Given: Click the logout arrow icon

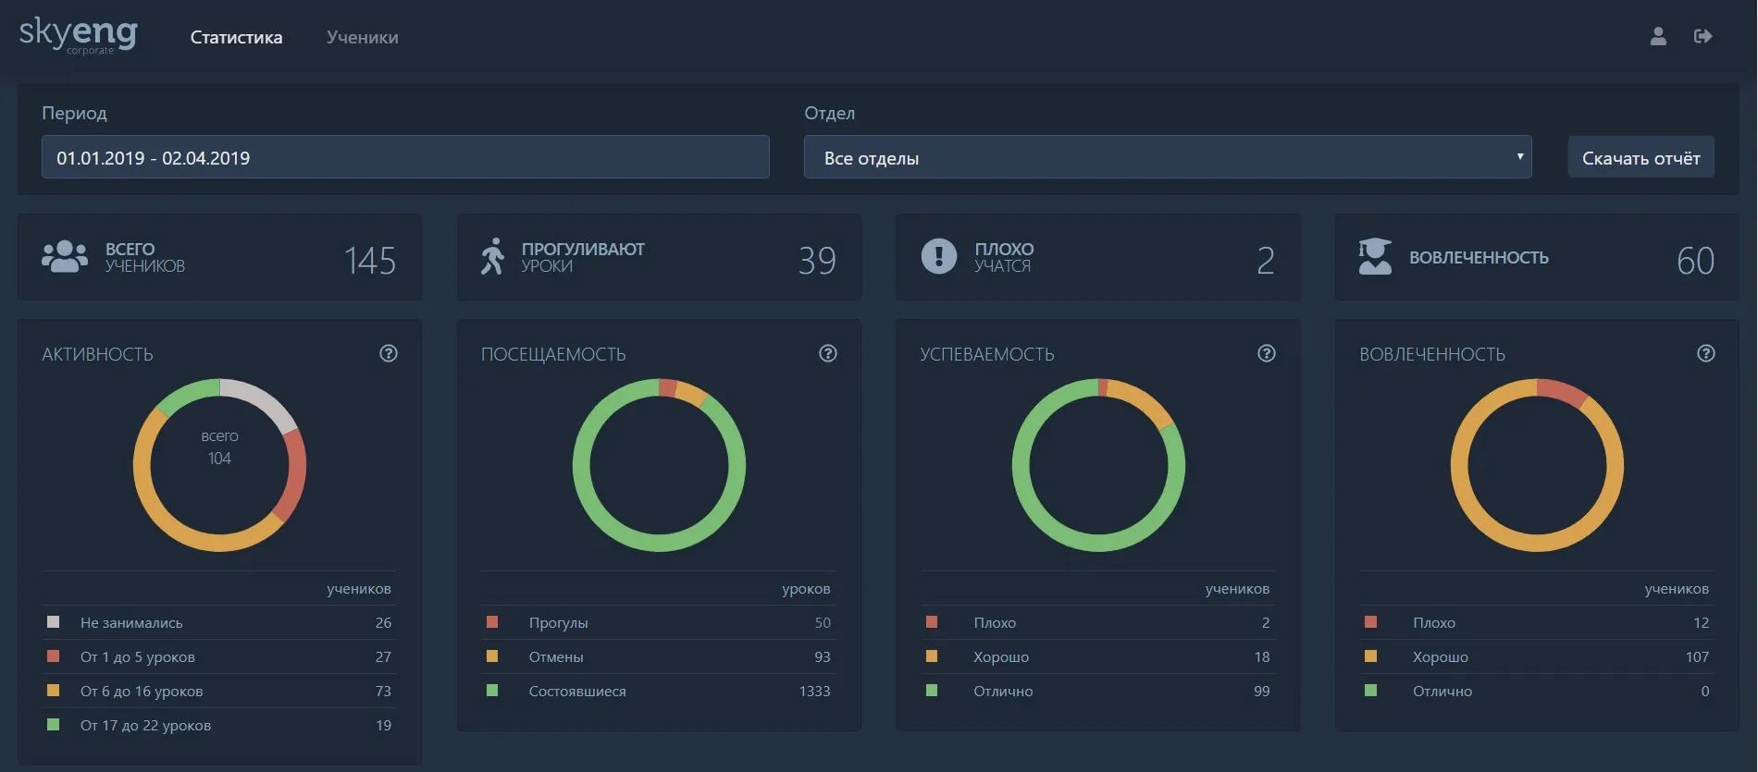Looking at the screenshot, I should coord(1703,36).
